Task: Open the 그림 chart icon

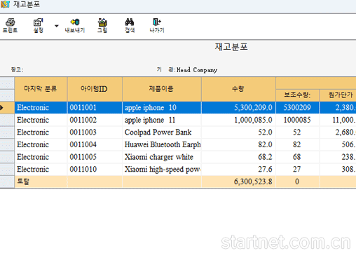Action: point(102,22)
